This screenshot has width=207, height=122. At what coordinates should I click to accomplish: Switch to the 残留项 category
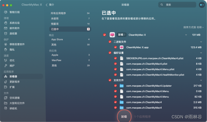(70, 24)
